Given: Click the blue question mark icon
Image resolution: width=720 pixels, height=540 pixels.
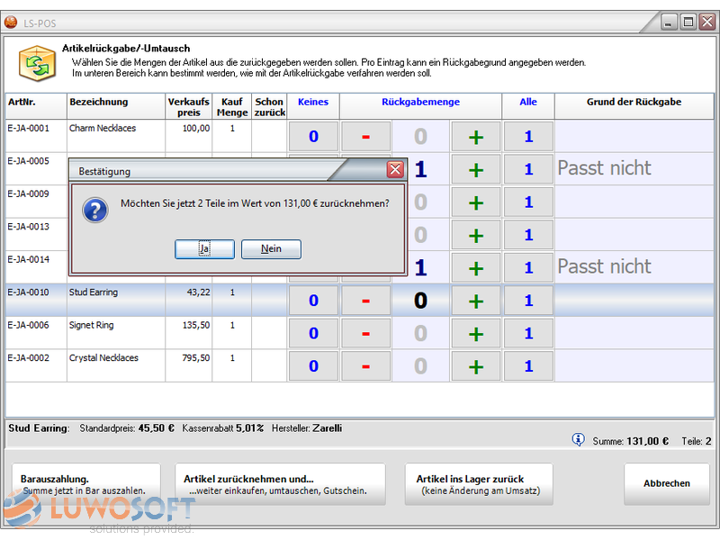Looking at the screenshot, I should 95,211.
